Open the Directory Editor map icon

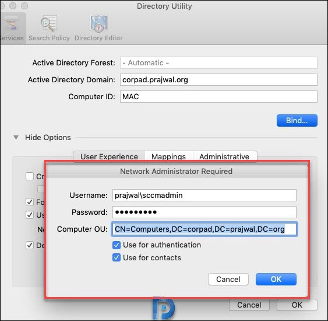pos(98,23)
